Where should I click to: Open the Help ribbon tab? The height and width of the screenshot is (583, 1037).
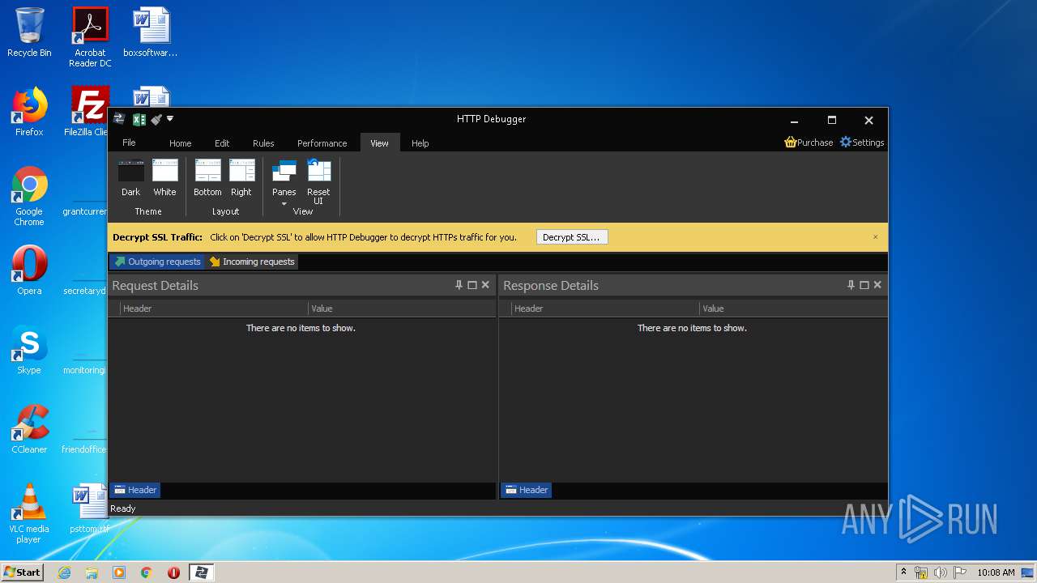pyautogui.click(x=420, y=143)
